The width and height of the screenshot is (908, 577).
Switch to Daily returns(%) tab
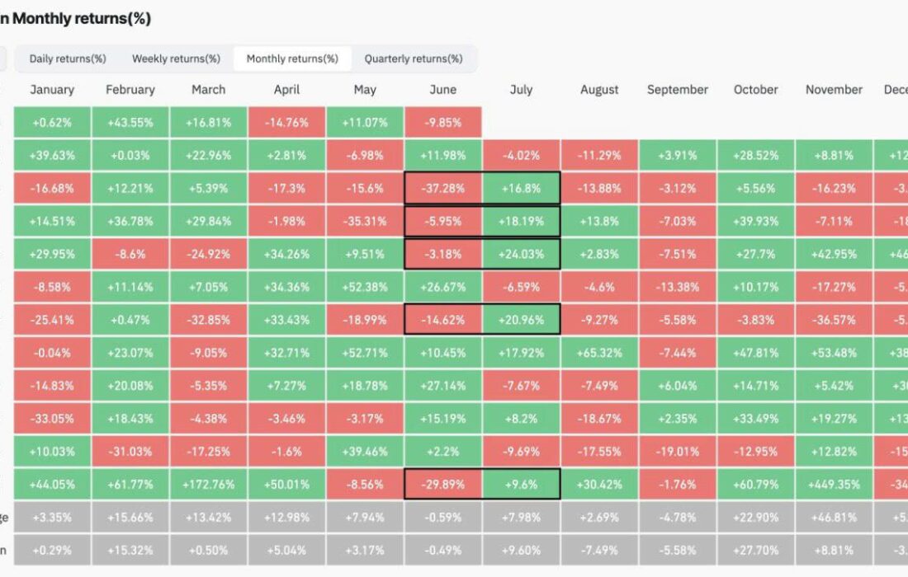[x=68, y=59]
